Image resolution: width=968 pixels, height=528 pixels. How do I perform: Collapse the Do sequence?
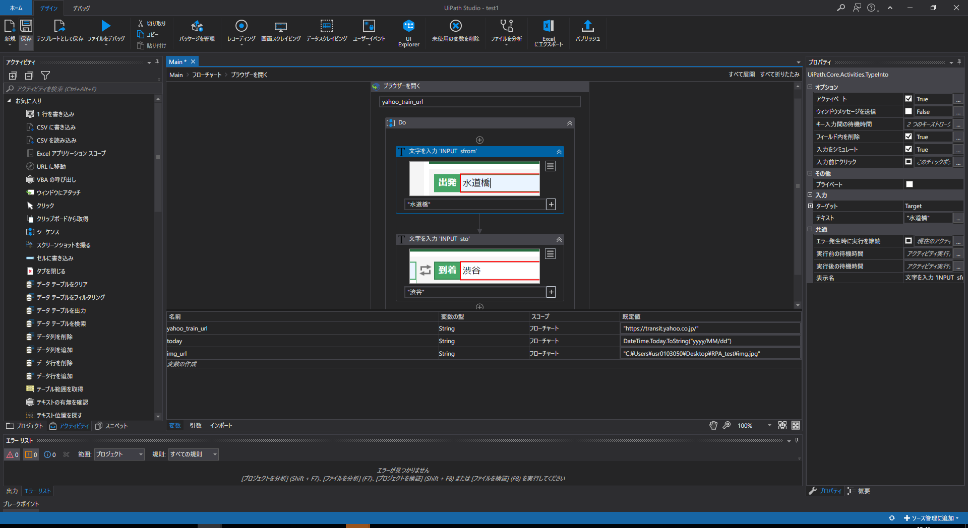click(570, 123)
